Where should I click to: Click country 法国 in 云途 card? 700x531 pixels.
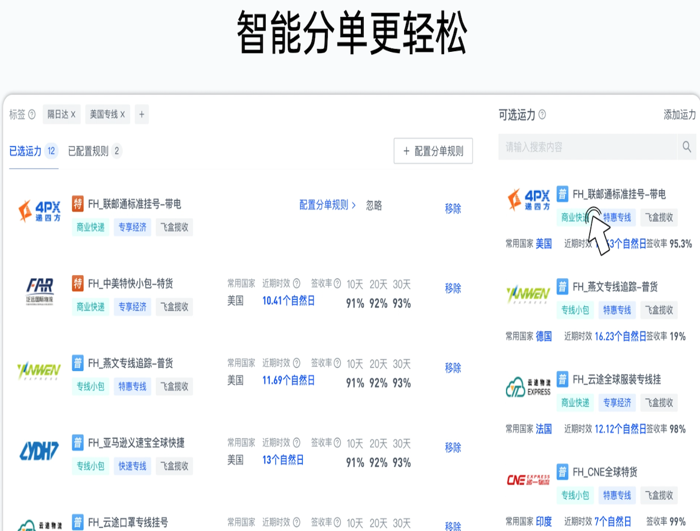(544, 429)
